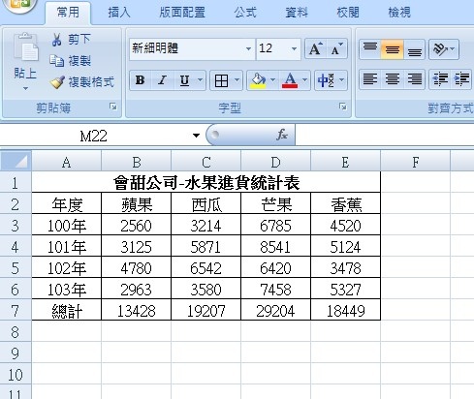Expand the Name Box dropdown arrow

[x=196, y=136]
